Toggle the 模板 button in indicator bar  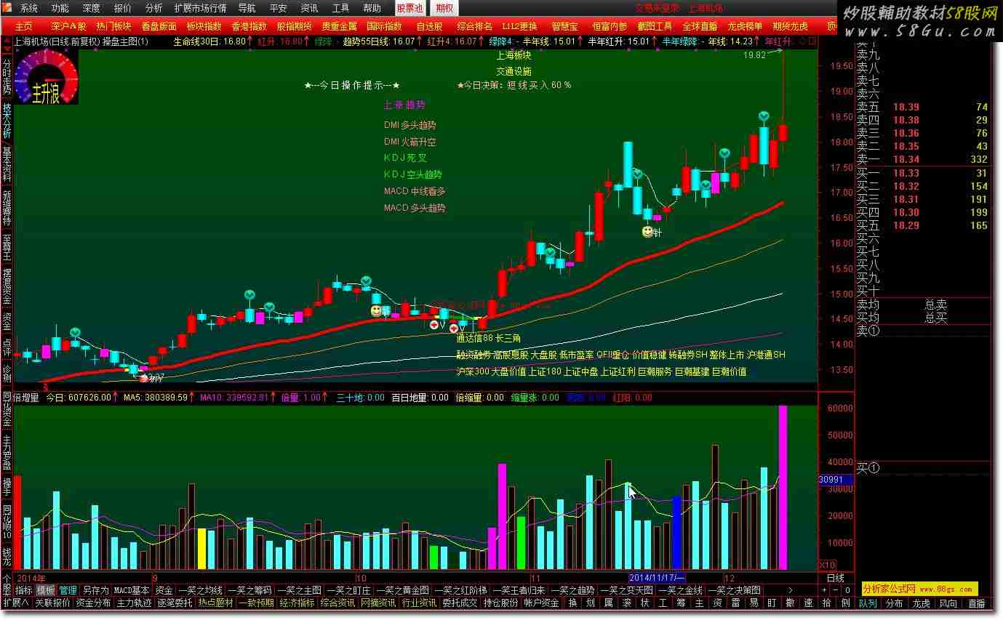(x=45, y=590)
